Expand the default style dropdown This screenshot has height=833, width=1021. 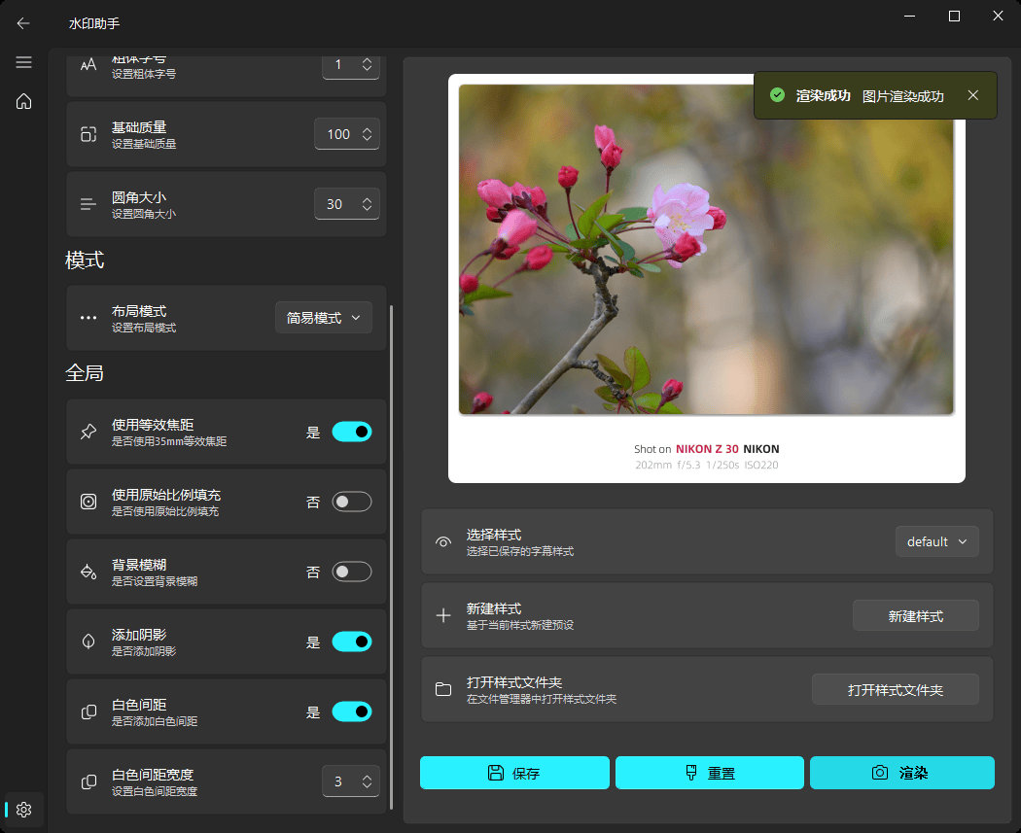point(936,541)
